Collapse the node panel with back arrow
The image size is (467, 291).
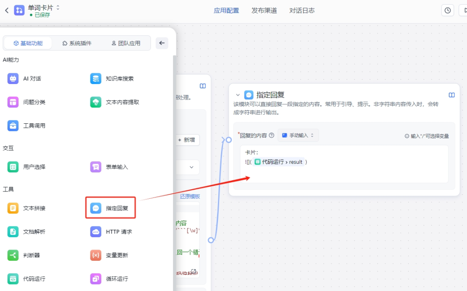[x=162, y=43]
